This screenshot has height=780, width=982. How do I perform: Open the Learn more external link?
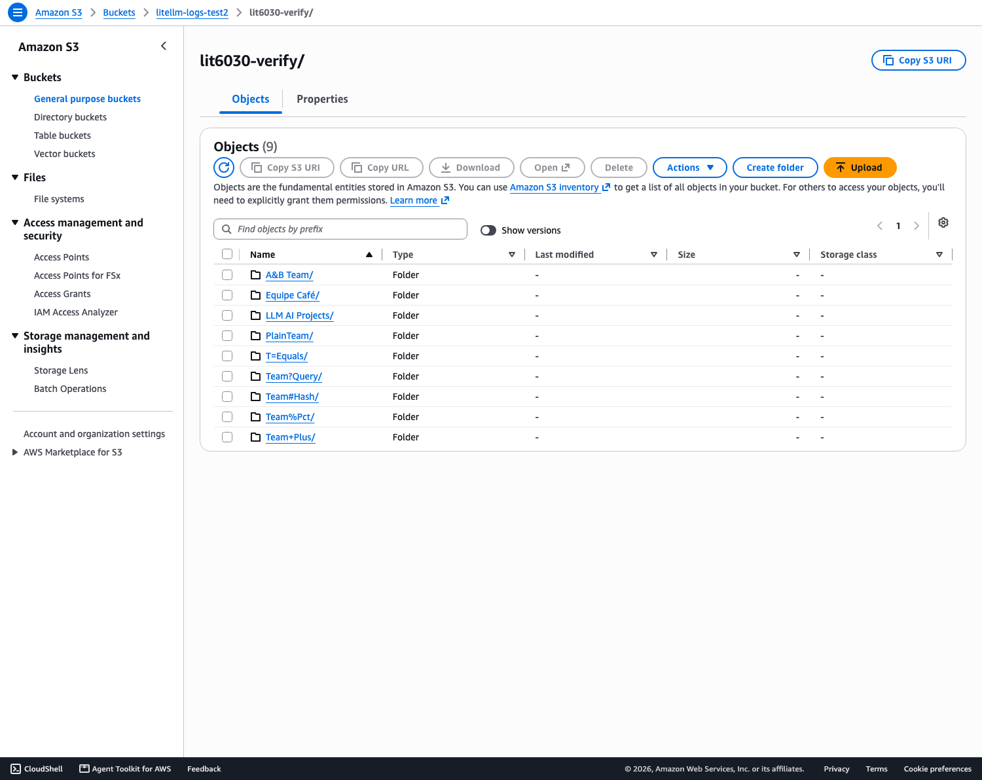(x=420, y=200)
